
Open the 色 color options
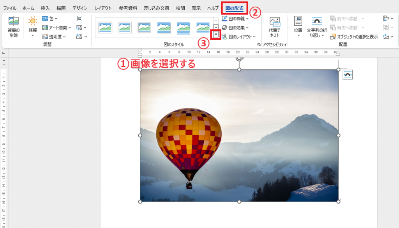click(49, 19)
